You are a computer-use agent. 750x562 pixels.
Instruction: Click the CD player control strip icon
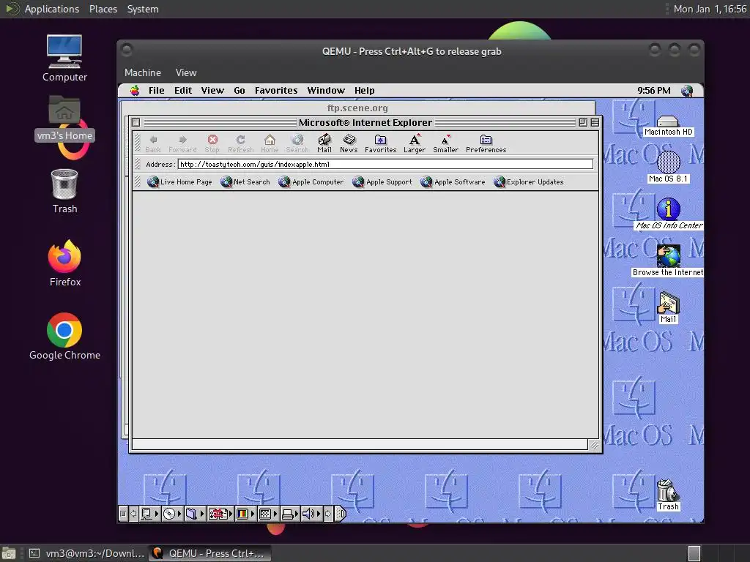tap(171, 514)
